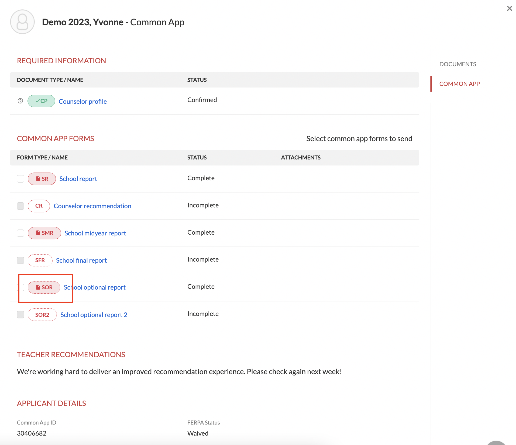Click the SFR form badge
Viewport: 516px width, 445px height.
pos(40,260)
